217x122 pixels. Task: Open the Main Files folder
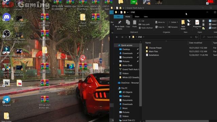click(153, 51)
